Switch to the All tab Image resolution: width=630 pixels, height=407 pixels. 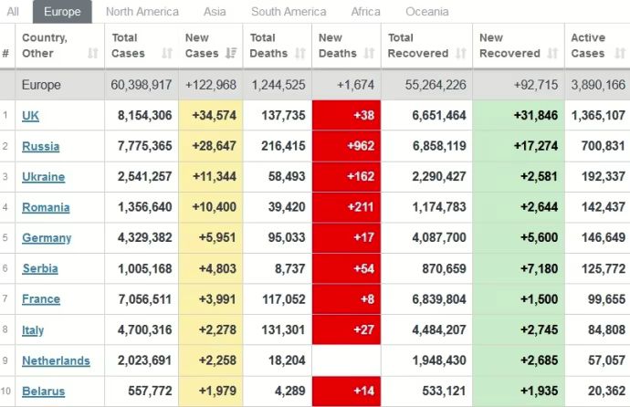point(13,12)
